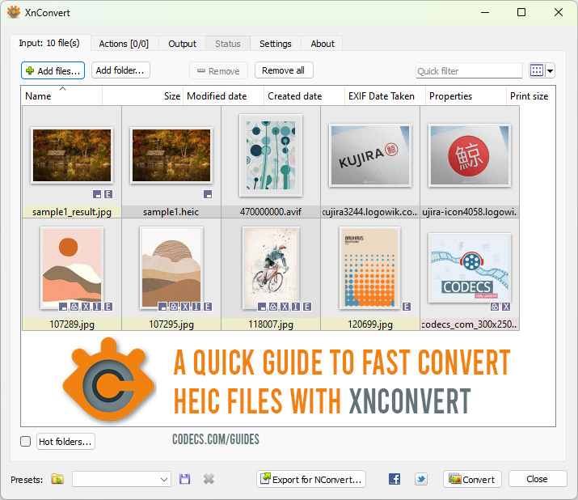Screen dimensions: 578x500
Task: Open the Facebook share icon
Action: 394,479
